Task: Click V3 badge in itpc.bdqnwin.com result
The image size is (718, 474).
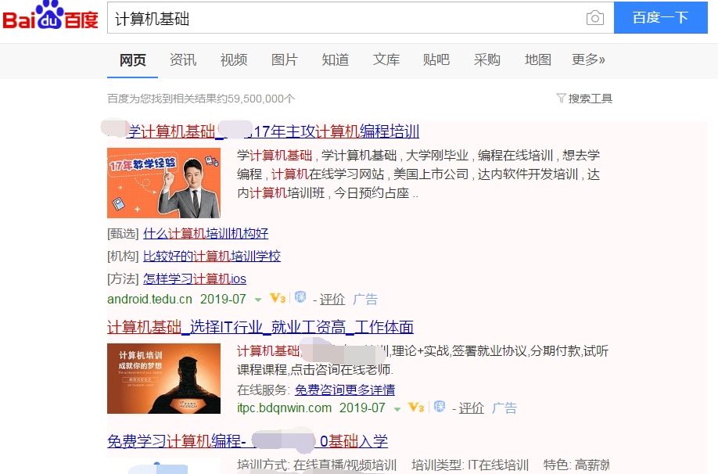Action: pyautogui.click(x=416, y=408)
